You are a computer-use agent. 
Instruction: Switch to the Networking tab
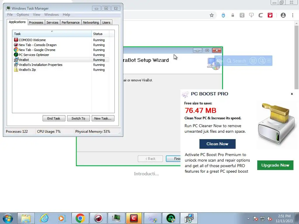pyautogui.click(x=91, y=22)
